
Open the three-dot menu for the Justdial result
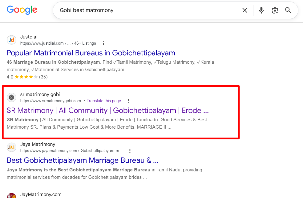(x=103, y=43)
